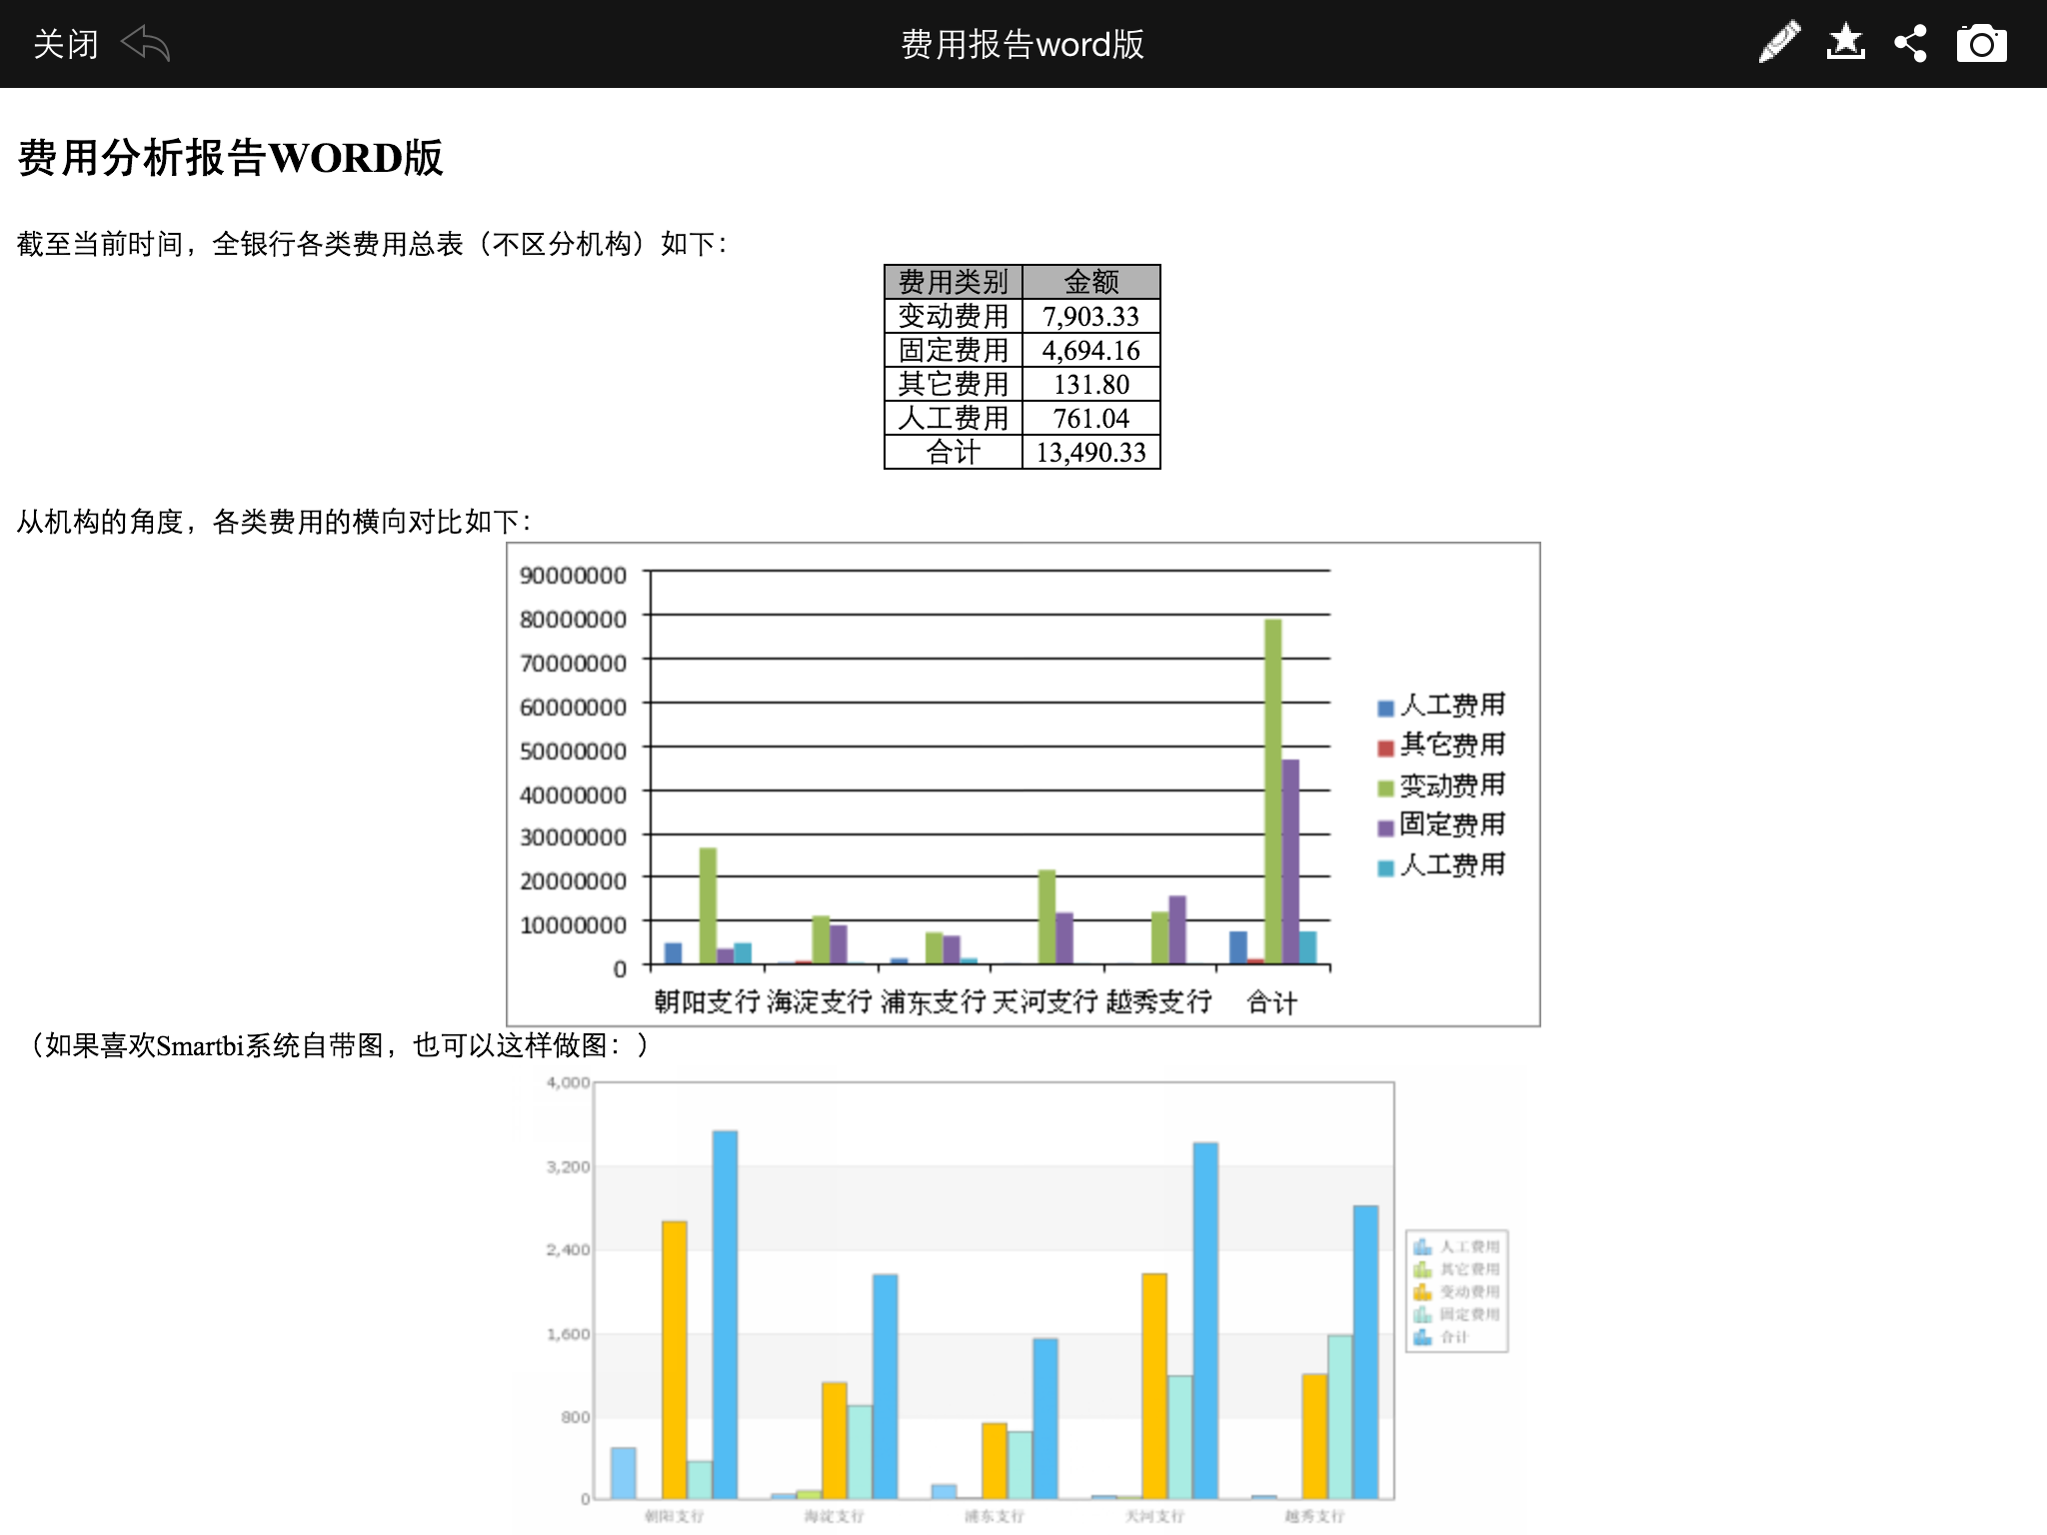This screenshot has width=2047, height=1535.
Task: Select the 人工费用 legend icon in the Smartbi chart
Action: [1423, 1246]
